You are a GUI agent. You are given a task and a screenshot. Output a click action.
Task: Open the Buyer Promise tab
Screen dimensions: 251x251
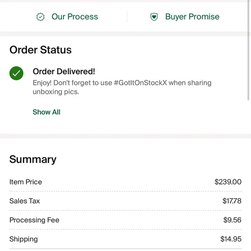coord(185,16)
